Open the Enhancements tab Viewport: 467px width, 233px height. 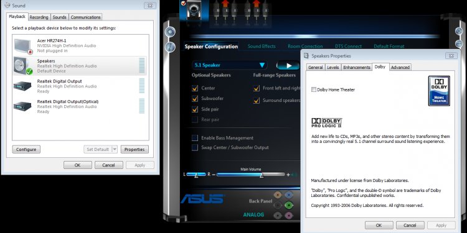(357, 68)
